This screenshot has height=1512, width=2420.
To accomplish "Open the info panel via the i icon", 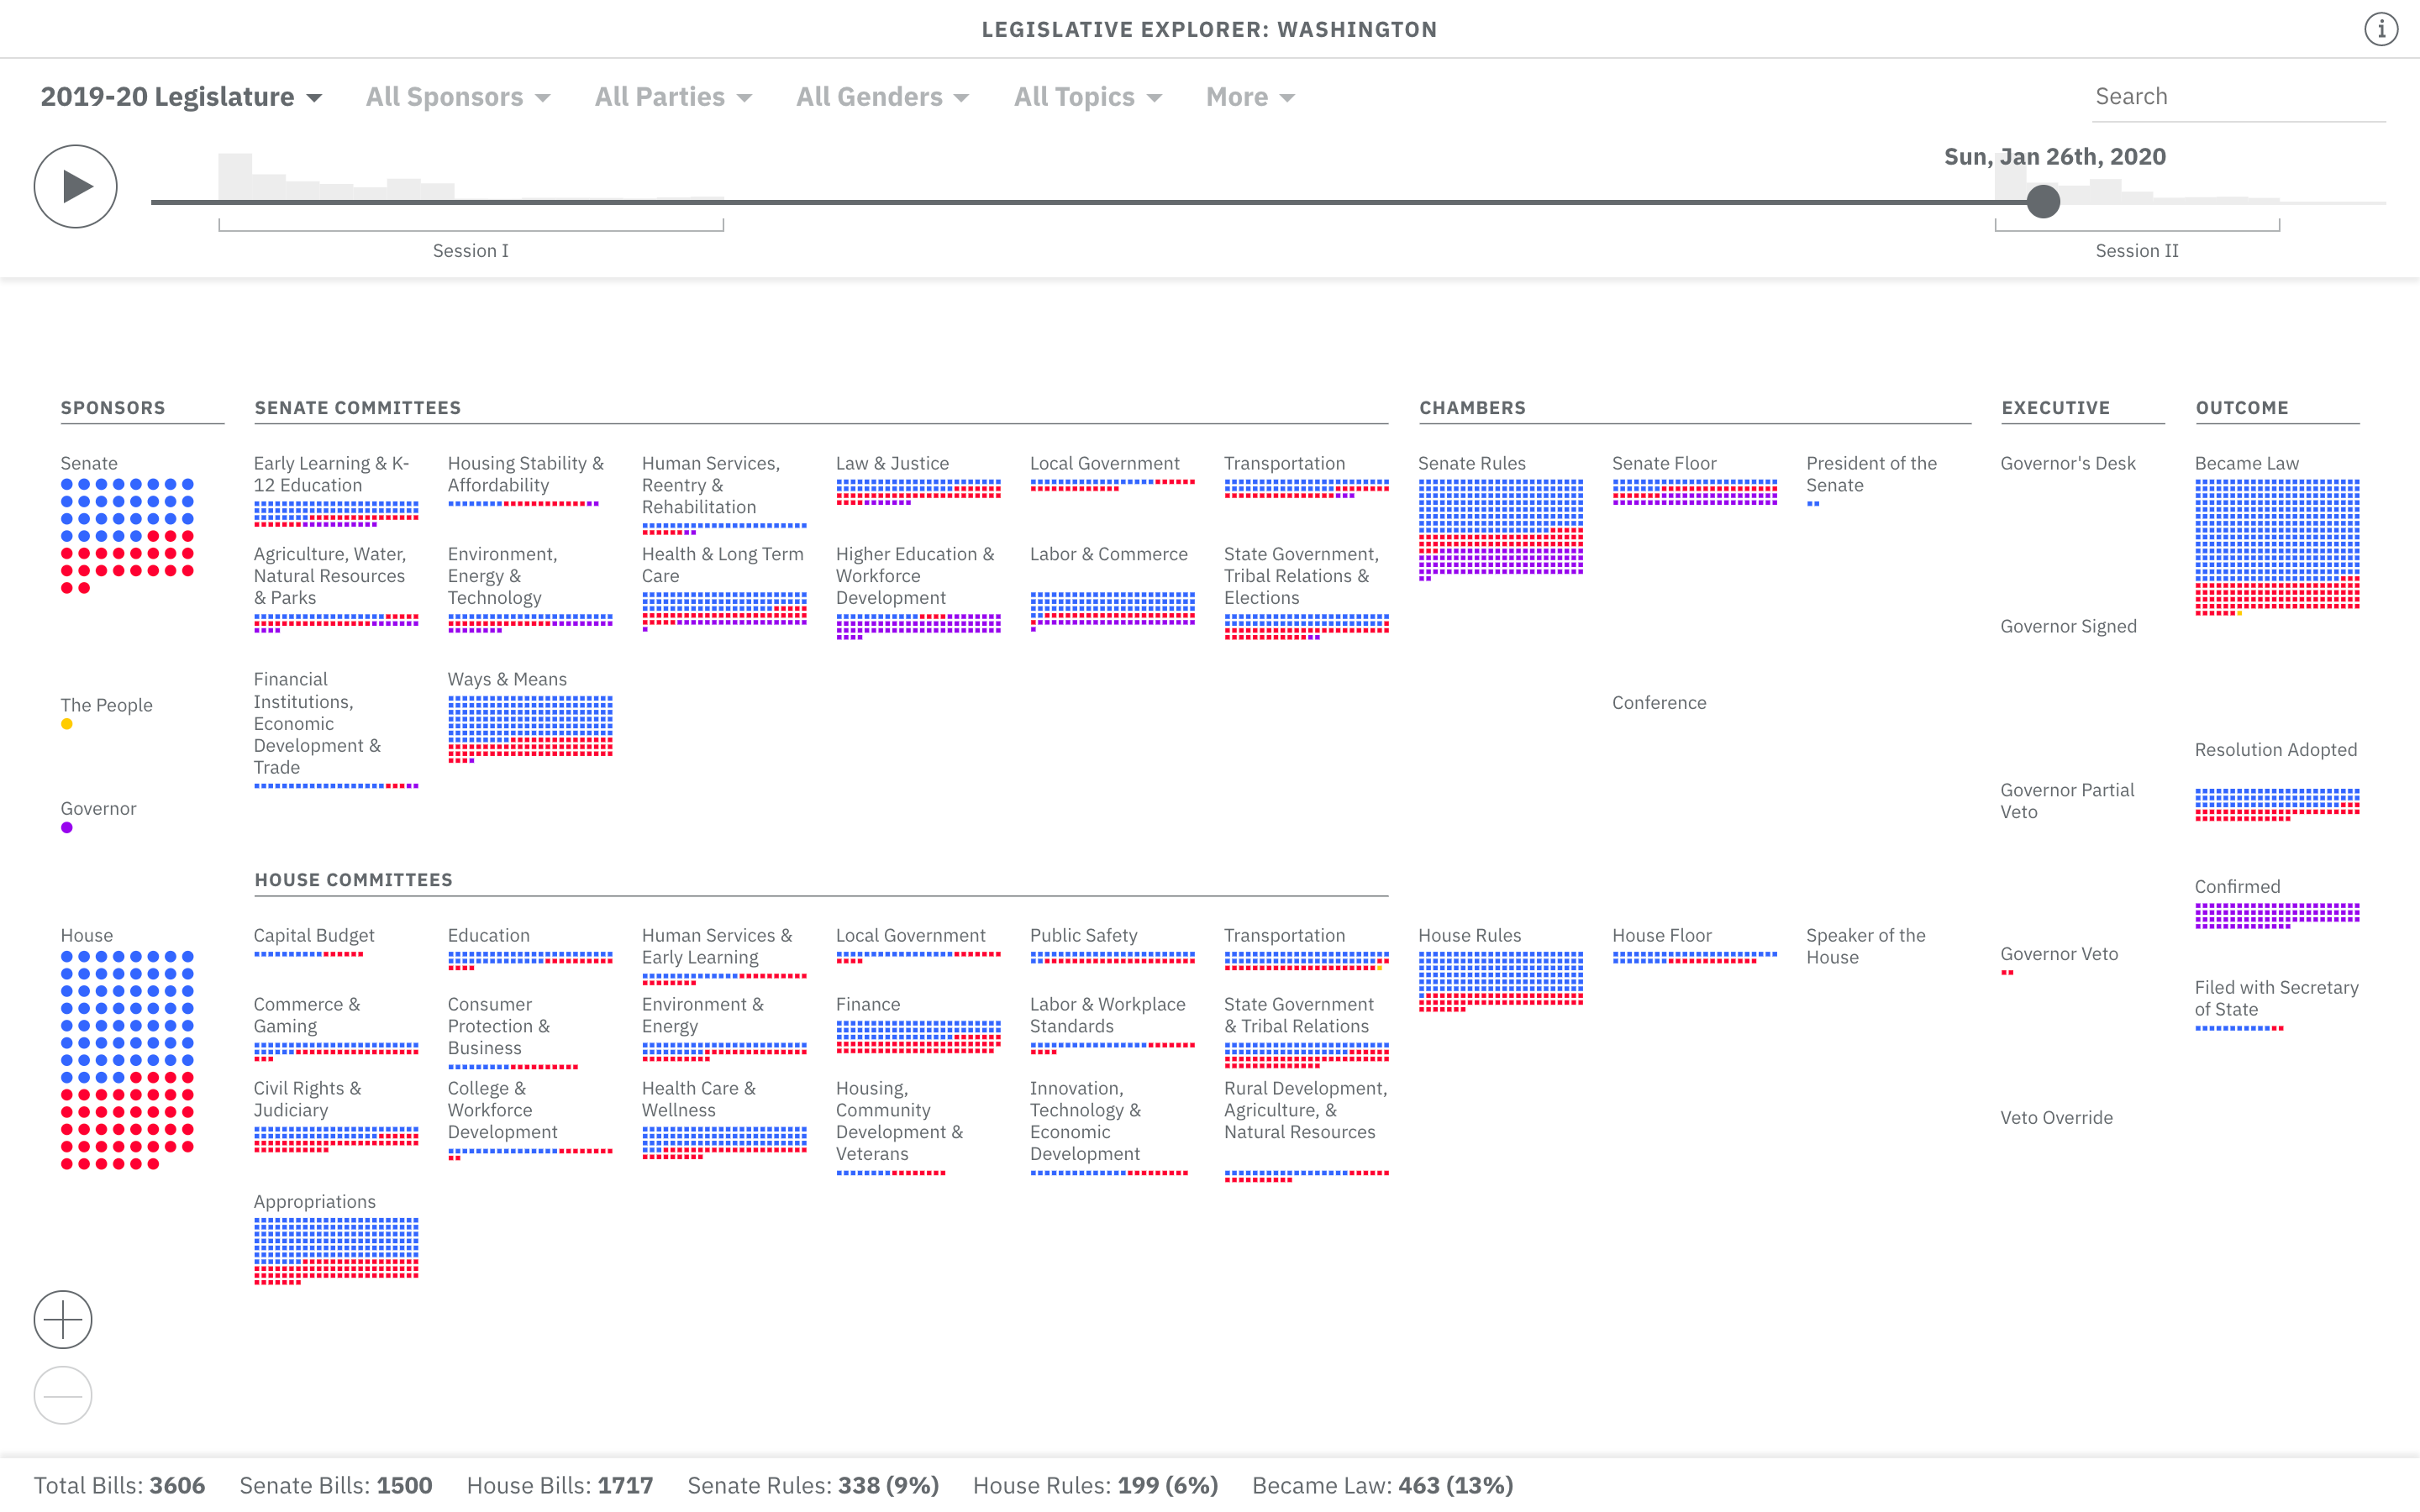I will point(2381,29).
